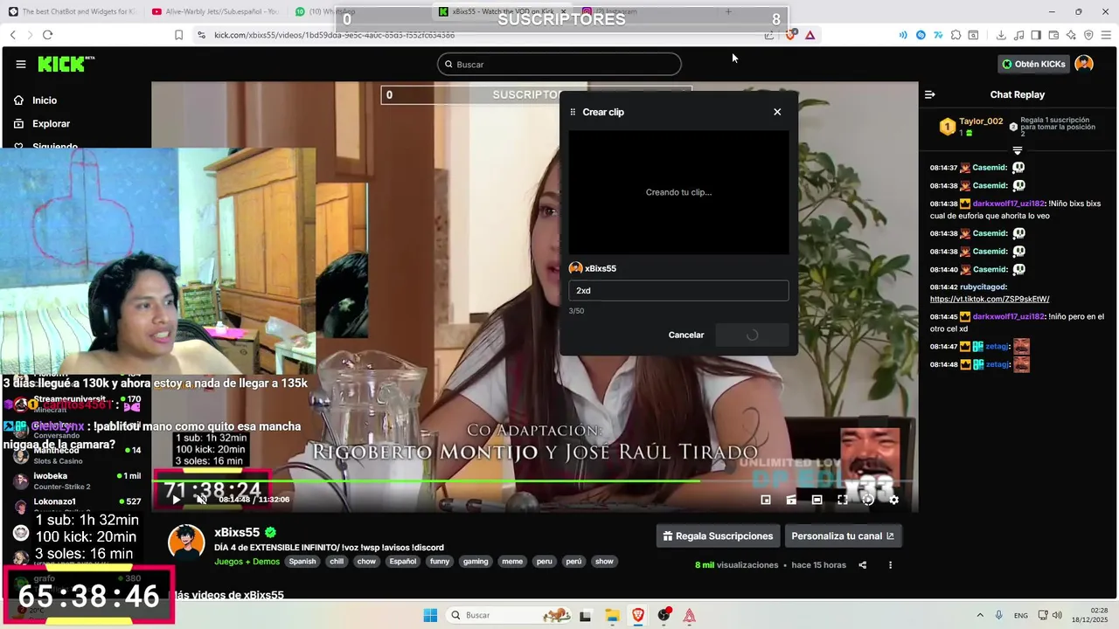Screen dimensions: 1119x629
Task: Grab the Crear clip dialog drag handle
Action: pos(573,112)
